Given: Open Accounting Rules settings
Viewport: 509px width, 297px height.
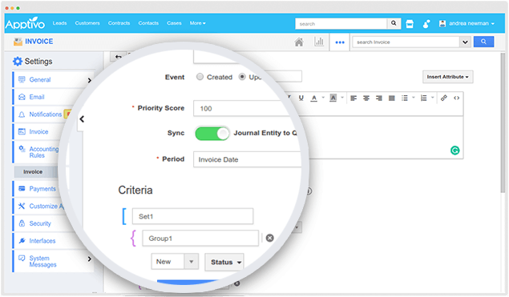Looking at the screenshot, I should click(x=43, y=152).
